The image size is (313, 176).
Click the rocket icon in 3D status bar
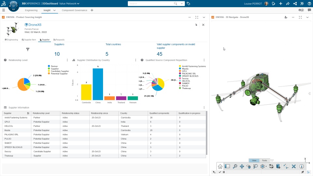(303, 172)
